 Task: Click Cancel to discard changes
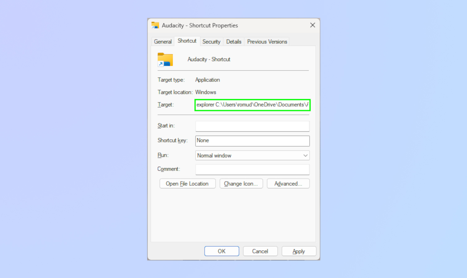(260, 251)
